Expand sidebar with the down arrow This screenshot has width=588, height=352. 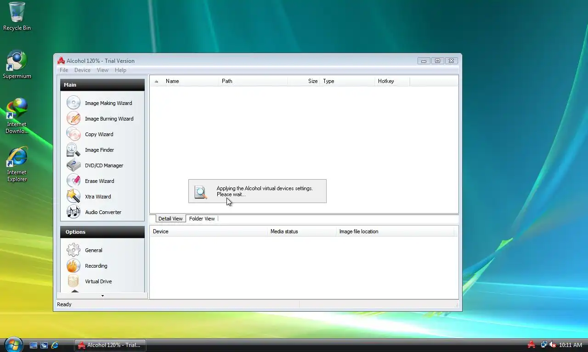click(x=102, y=296)
